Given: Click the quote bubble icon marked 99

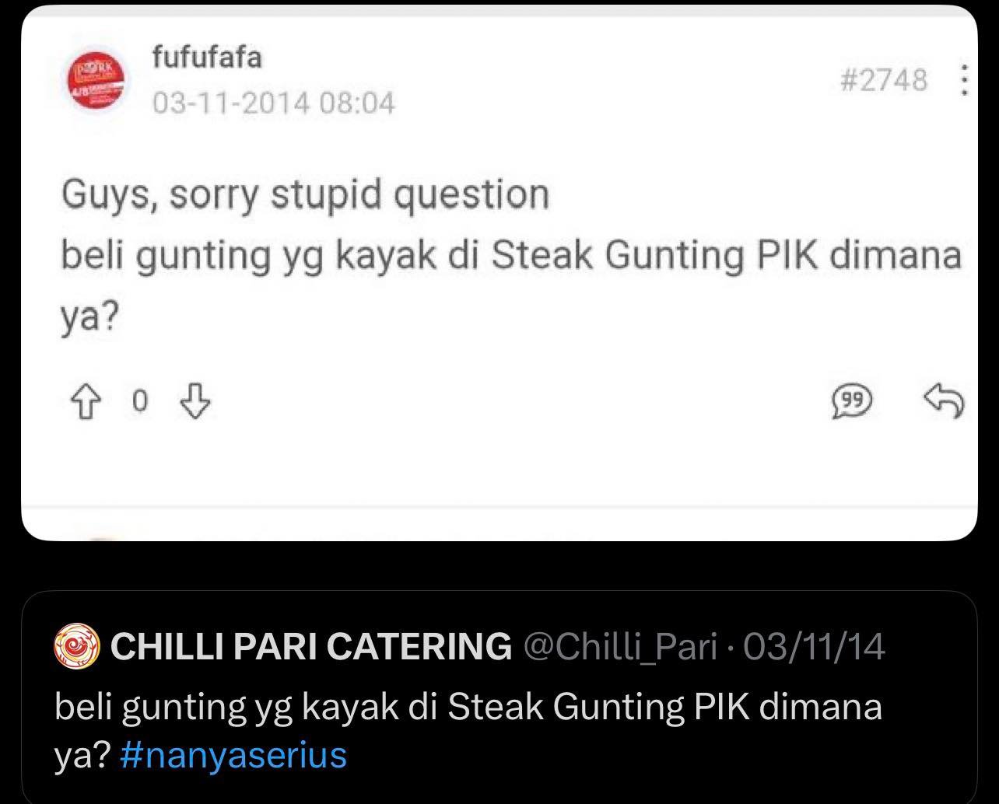Looking at the screenshot, I should pos(852,400).
